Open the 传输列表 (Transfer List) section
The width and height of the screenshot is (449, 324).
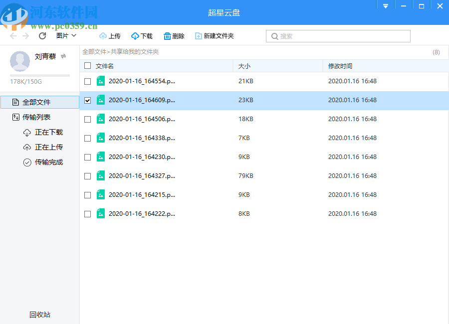tap(37, 117)
